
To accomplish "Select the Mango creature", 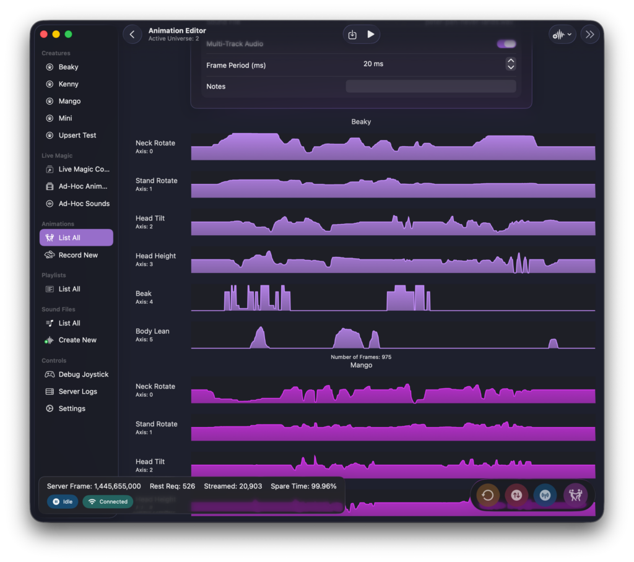I will pyautogui.click(x=69, y=101).
